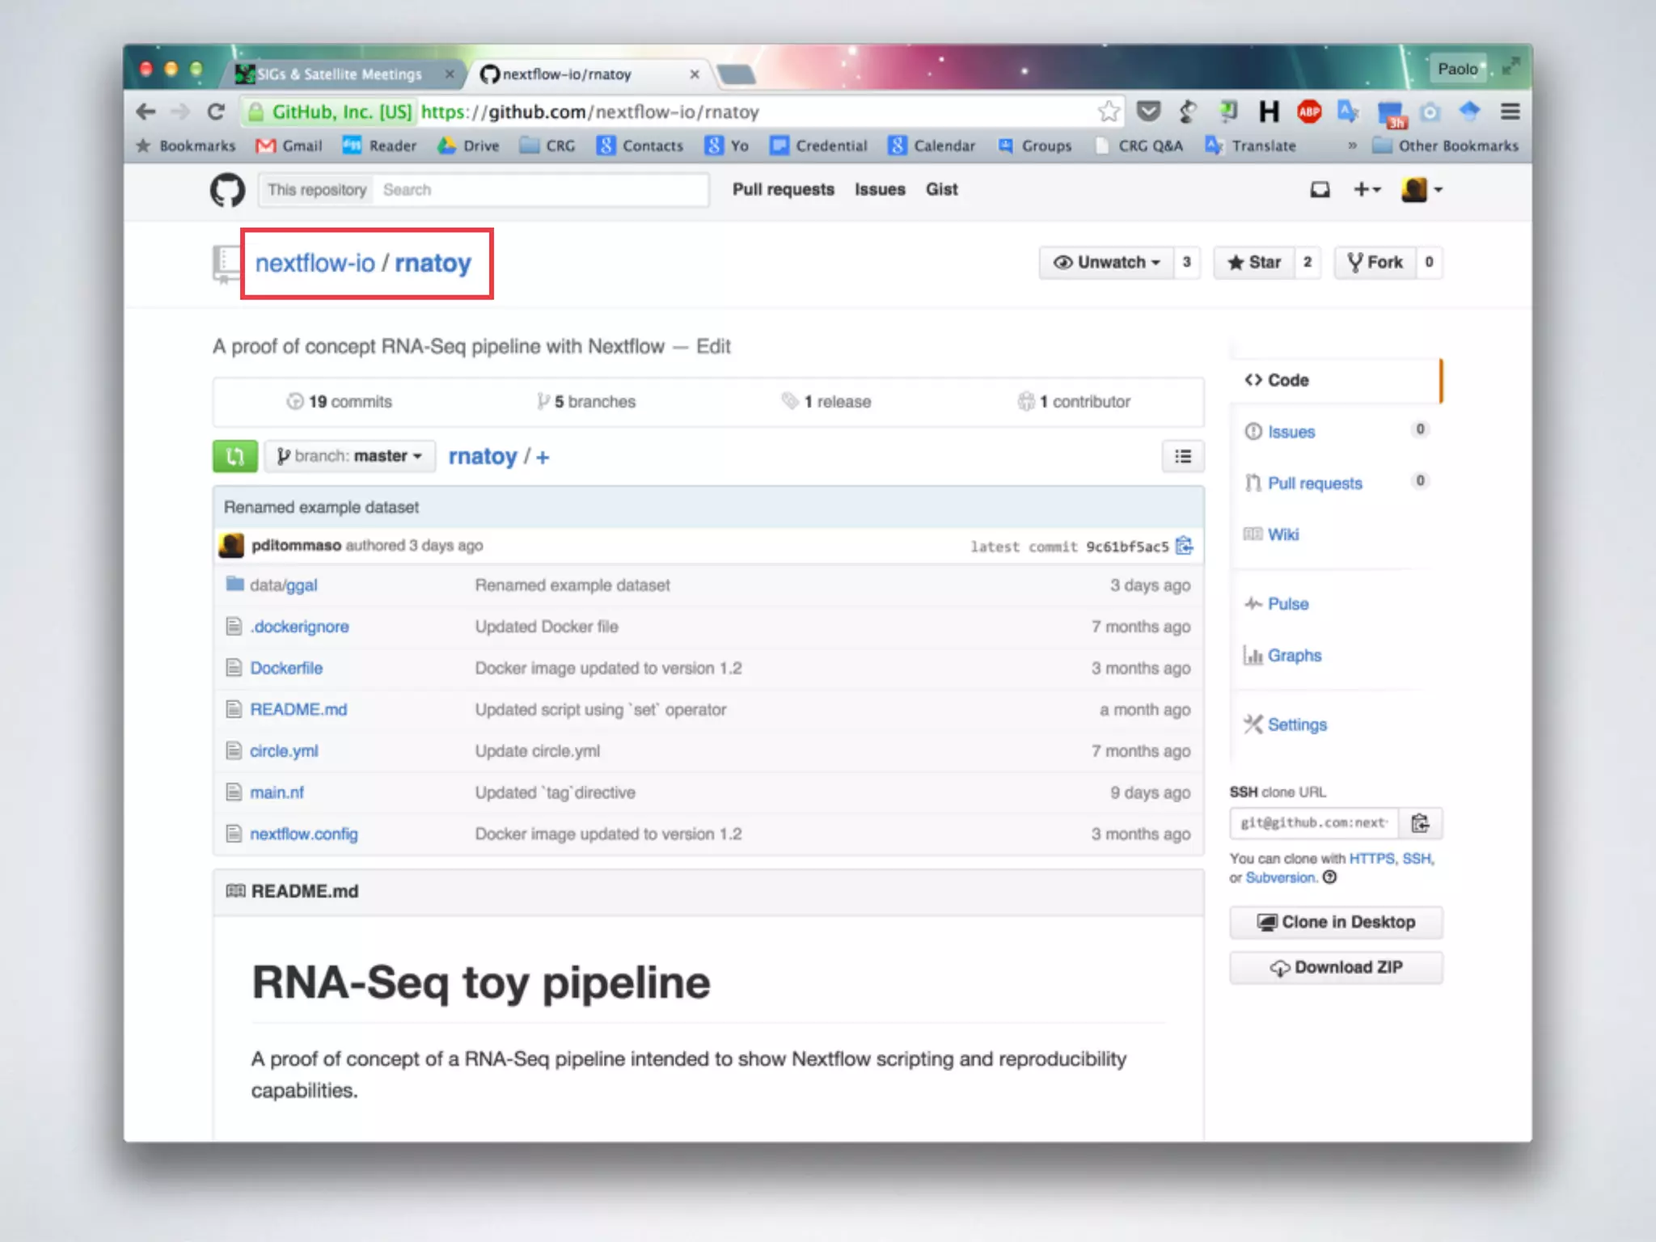The width and height of the screenshot is (1656, 1242).
Task: Close the nextflow-io/rnatoy tab
Action: point(694,74)
